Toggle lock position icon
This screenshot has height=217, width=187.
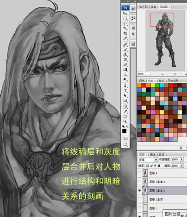(x=155, y=165)
